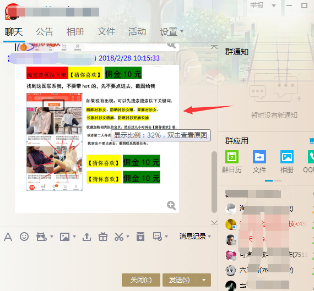Screen dimensions: 314x291
Task: Expand the message bubble options arrow
Action: tap(166, 237)
